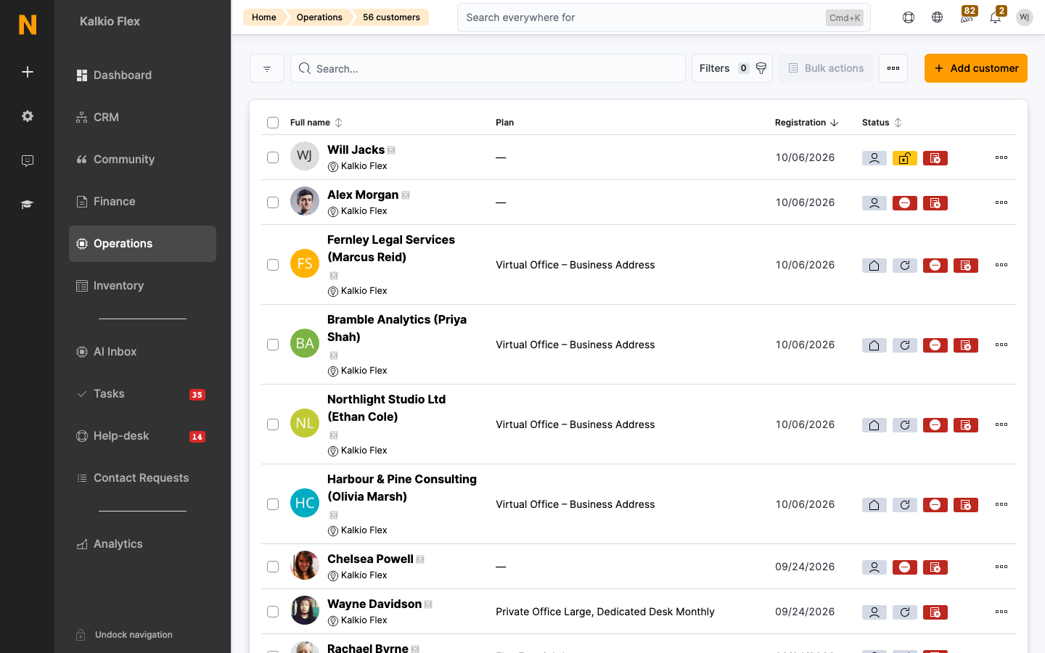Image resolution: width=1045 pixels, height=653 pixels.
Task: Click the person status icon for Chelsea Powell
Action: (874, 567)
